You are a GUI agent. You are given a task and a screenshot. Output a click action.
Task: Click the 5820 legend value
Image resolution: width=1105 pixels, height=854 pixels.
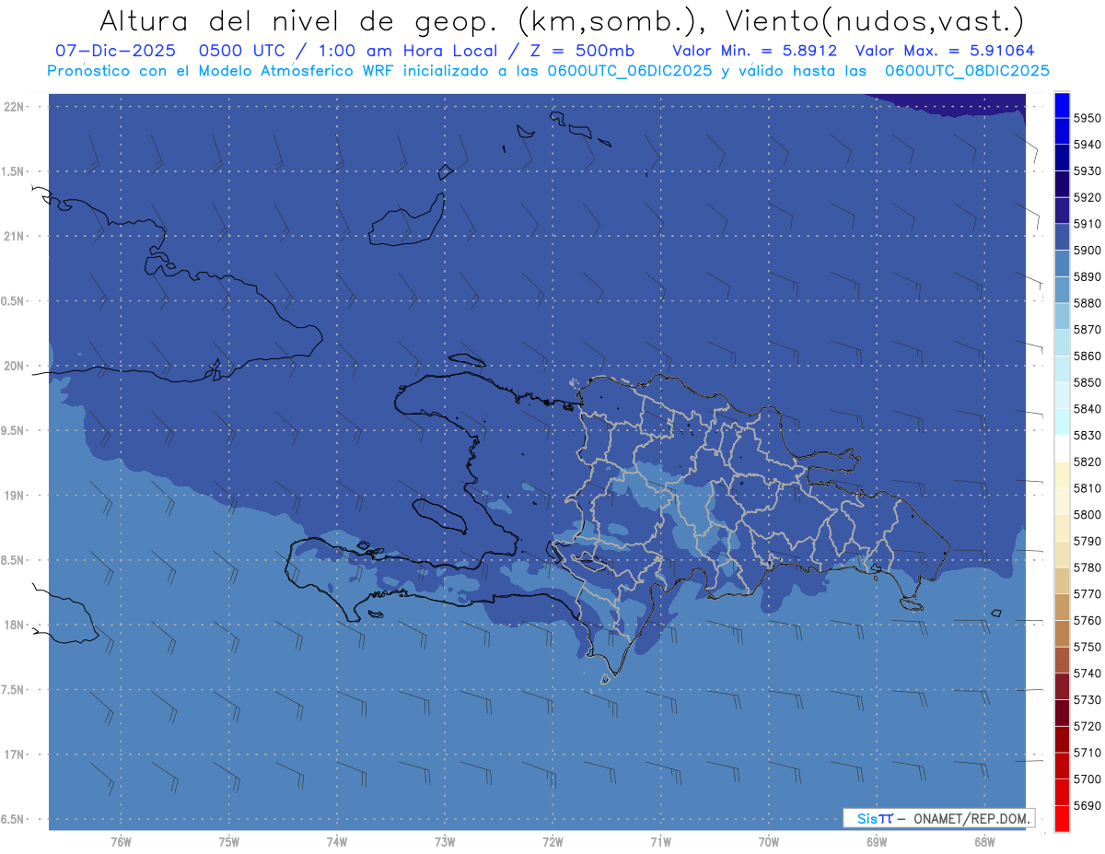[1087, 462]
